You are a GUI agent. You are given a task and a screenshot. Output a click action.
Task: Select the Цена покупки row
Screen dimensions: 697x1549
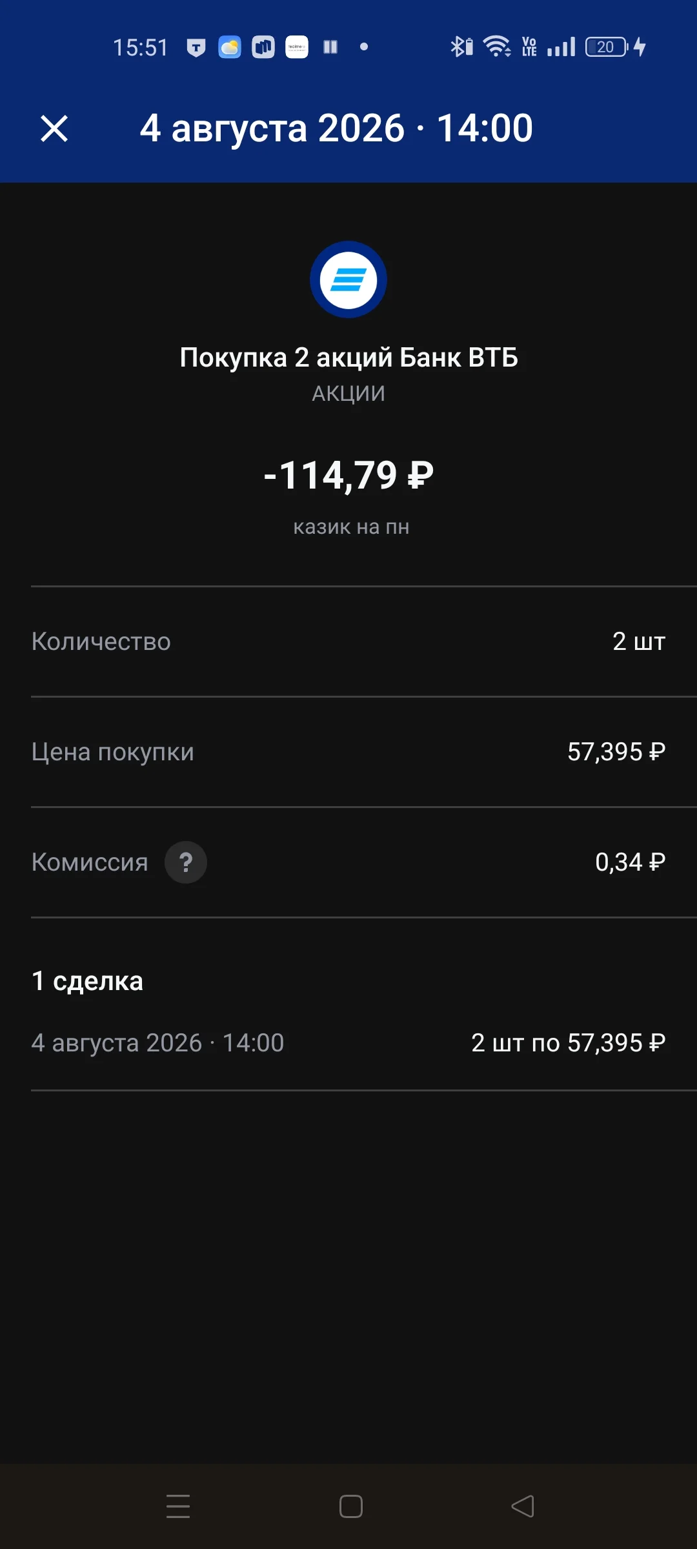348,752
